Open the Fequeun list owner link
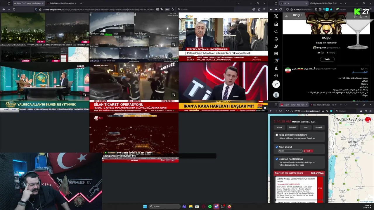 (x=326, y=48)
